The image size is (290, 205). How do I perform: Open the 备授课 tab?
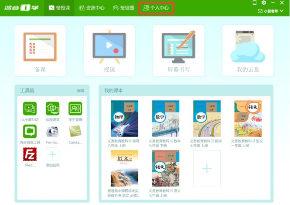pyautogui.click(x=59, y=8)
